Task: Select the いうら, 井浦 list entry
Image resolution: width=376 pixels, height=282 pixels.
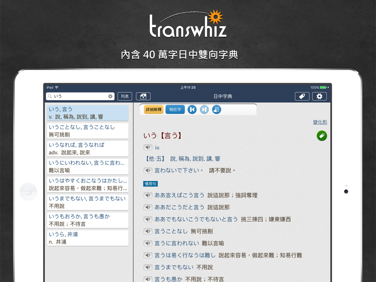Action: coord(88,238)
